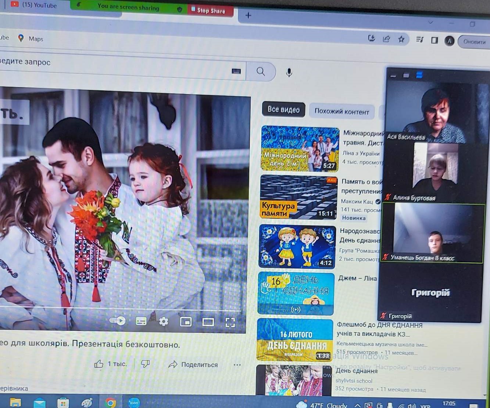This screenshot has height=408, width=490.
Task: Open the 'Культура памяти' video thumbnail
Action: pyautogui.click(x=298, y=197)
